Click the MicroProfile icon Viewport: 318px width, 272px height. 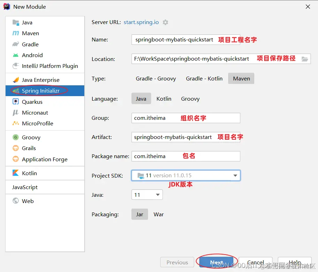[16, 123]
